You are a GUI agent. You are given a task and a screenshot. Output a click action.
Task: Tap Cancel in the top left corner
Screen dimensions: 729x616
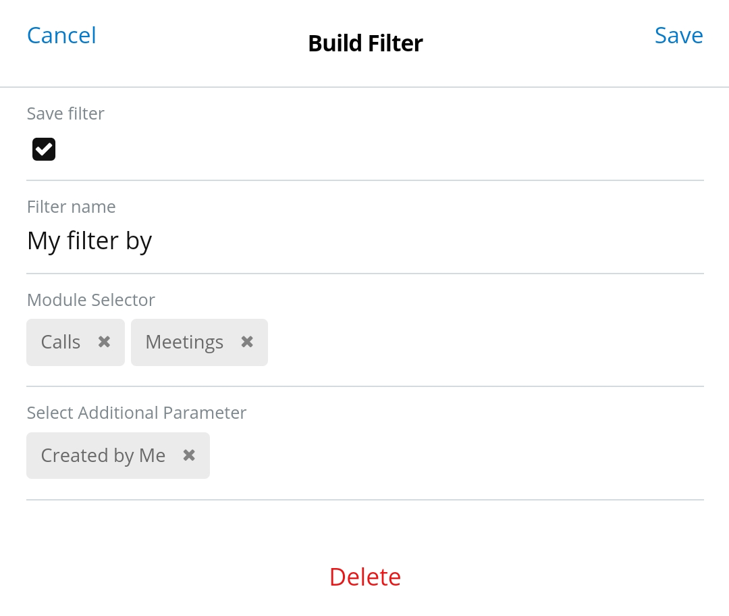pos(61,35)
